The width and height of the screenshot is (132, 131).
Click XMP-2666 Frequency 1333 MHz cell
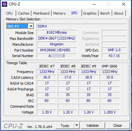click(x=110, y=72)
